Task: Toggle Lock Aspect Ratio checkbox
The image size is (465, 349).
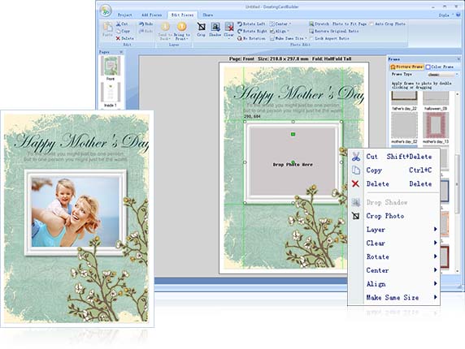Action: (x=311, y=38)
